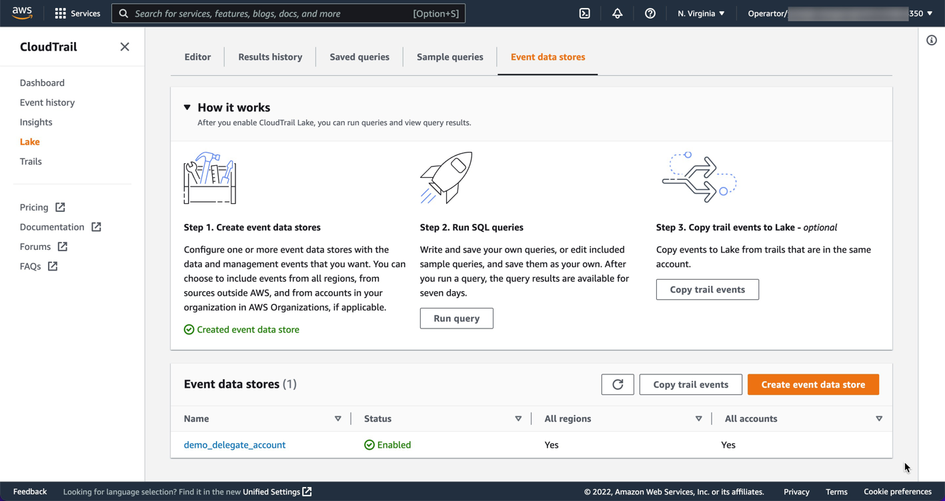This screenshot has width=945, height=501.
Task: Click the green check beside Created event data store
Action: (189, 330)
